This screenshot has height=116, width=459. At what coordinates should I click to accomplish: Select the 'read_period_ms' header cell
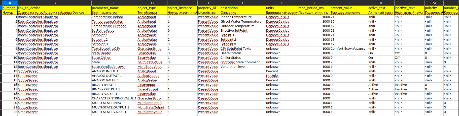click(314, 8)
